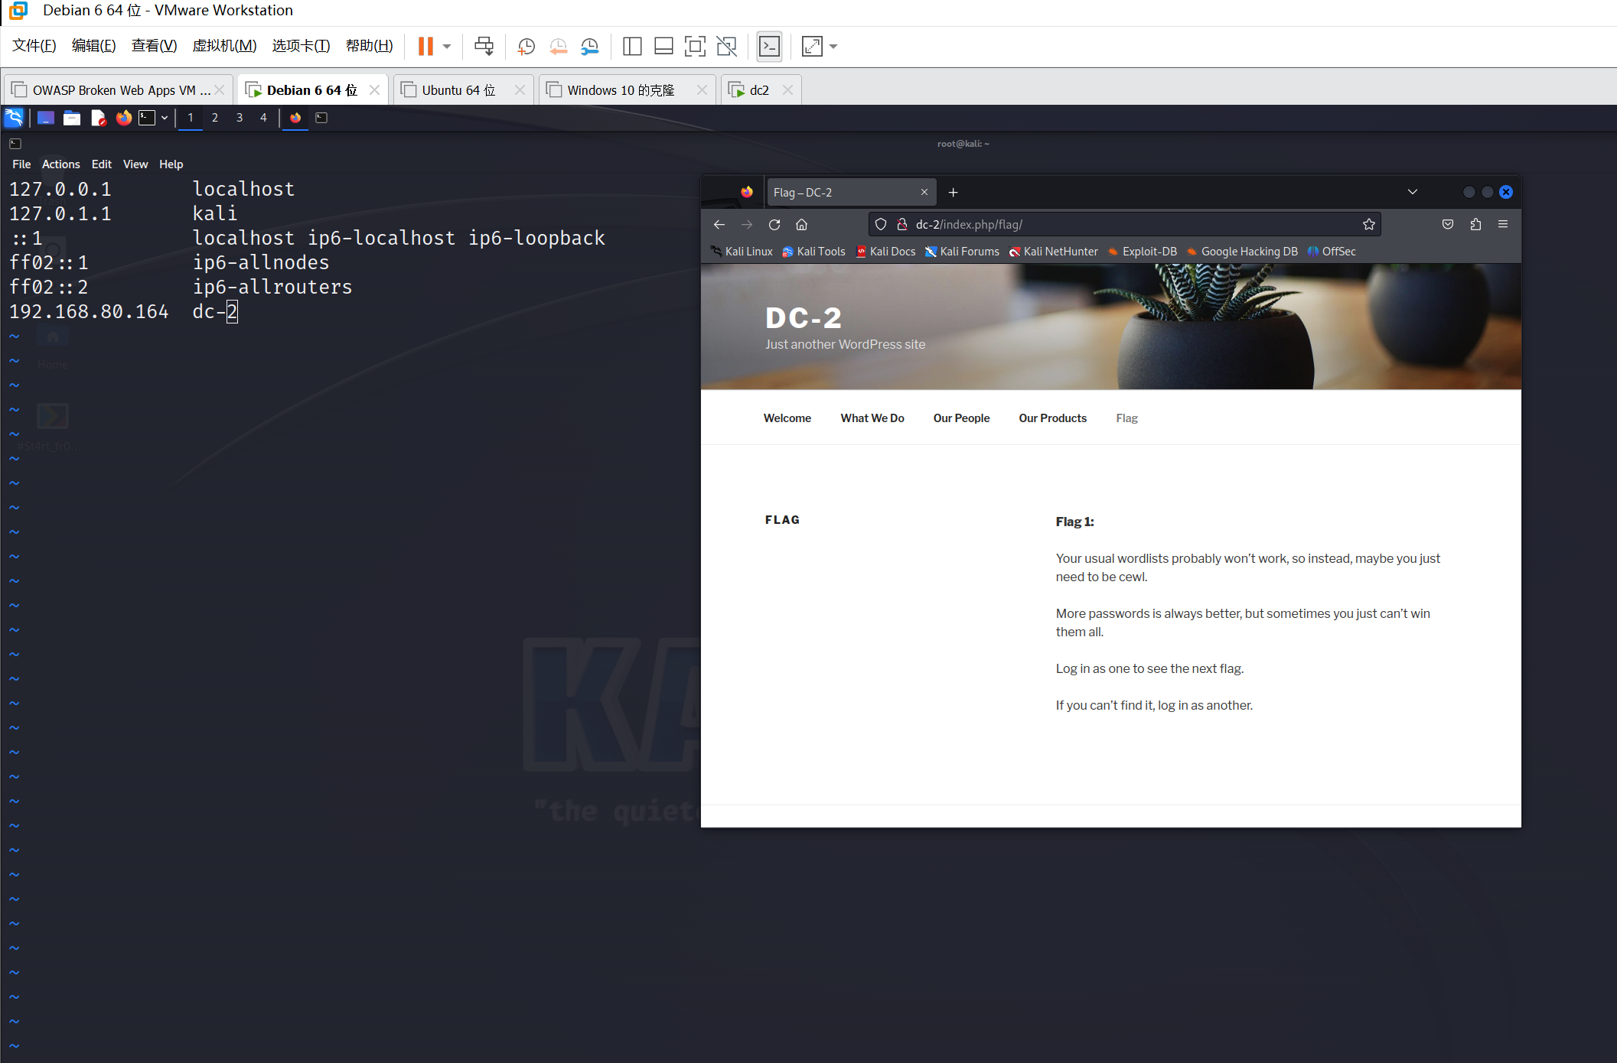Go to Firefox home page
1617x1063 pixels.
[802, 225]
